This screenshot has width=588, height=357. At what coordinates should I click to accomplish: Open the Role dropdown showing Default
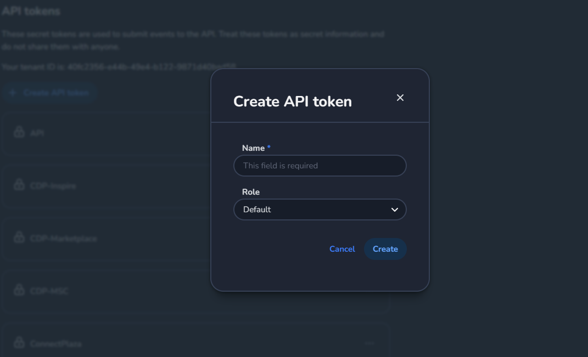[x=320, y=209]
